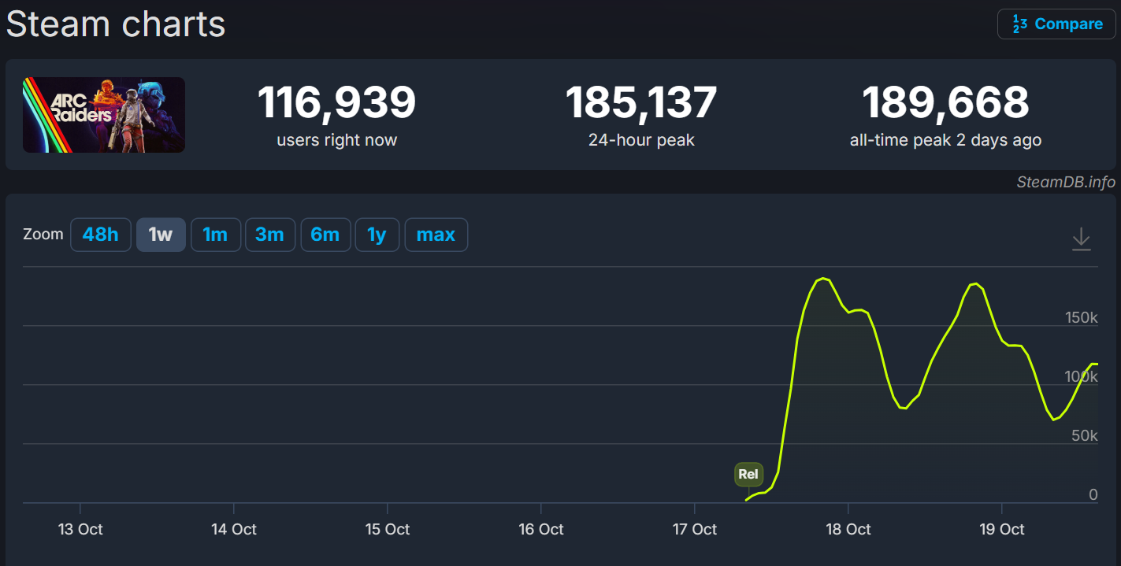Image resolution: width=1121 pixels, height=566 pixels.
Task: Choose the 6m zoom option
Action: (x=325, y=235)
